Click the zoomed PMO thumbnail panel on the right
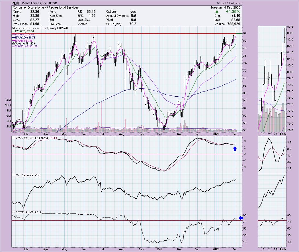 (x=272, y=154)
